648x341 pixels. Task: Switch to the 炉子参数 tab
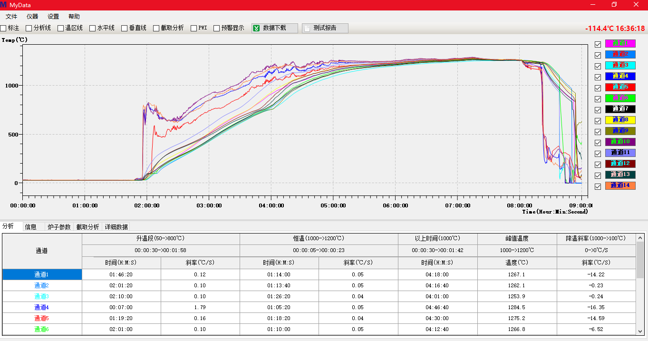60,227
